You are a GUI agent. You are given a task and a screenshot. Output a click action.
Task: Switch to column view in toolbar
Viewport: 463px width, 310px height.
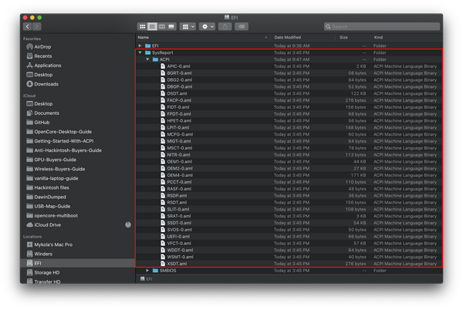162,26
